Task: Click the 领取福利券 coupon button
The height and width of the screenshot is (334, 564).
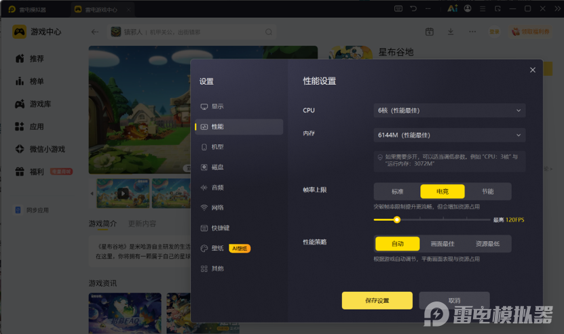Action: point(531,32)
